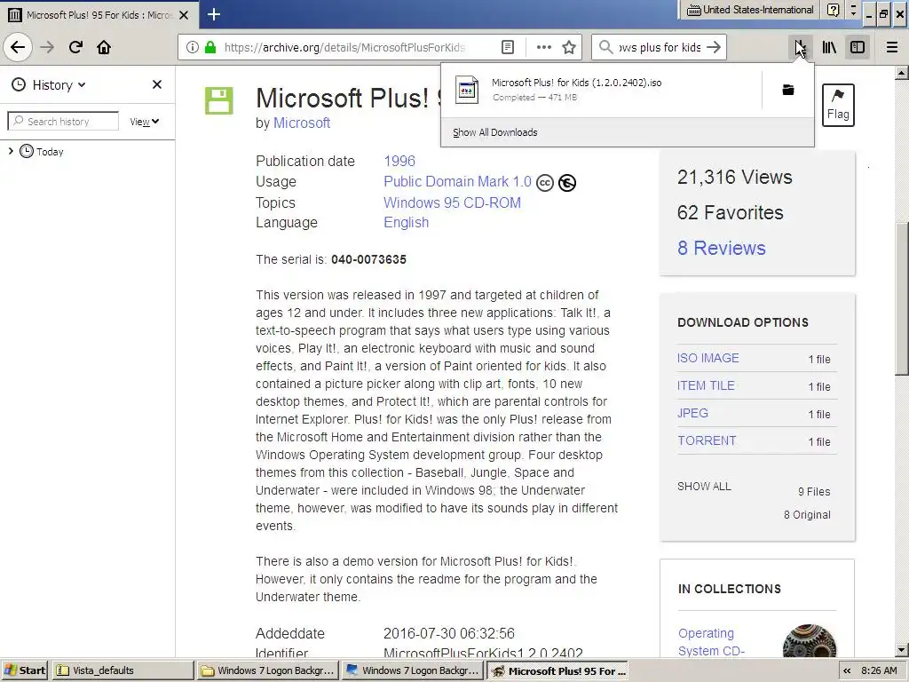Open a new tab with plus button
Viewport: 909px width, 682px height.
tap(214, 14)
